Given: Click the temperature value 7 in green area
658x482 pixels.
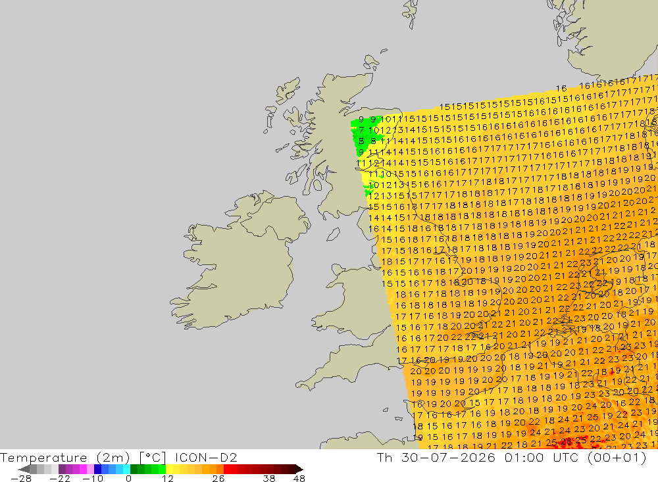Looking at the screenshot, I should 361,130.
